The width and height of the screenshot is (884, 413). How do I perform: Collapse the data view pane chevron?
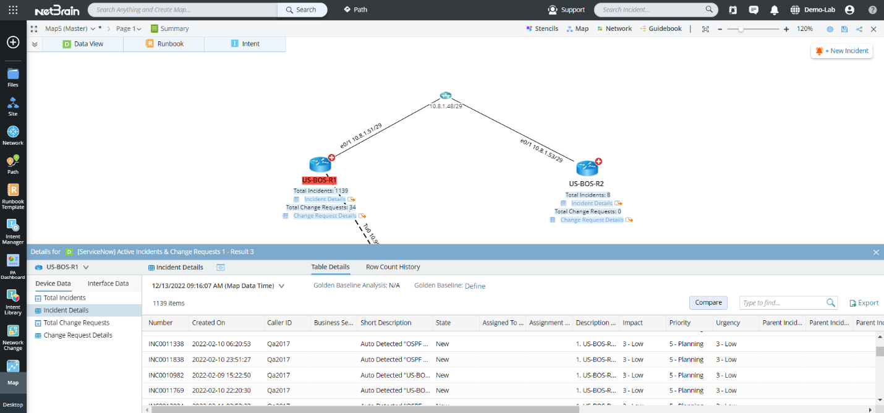coord(35,44)
